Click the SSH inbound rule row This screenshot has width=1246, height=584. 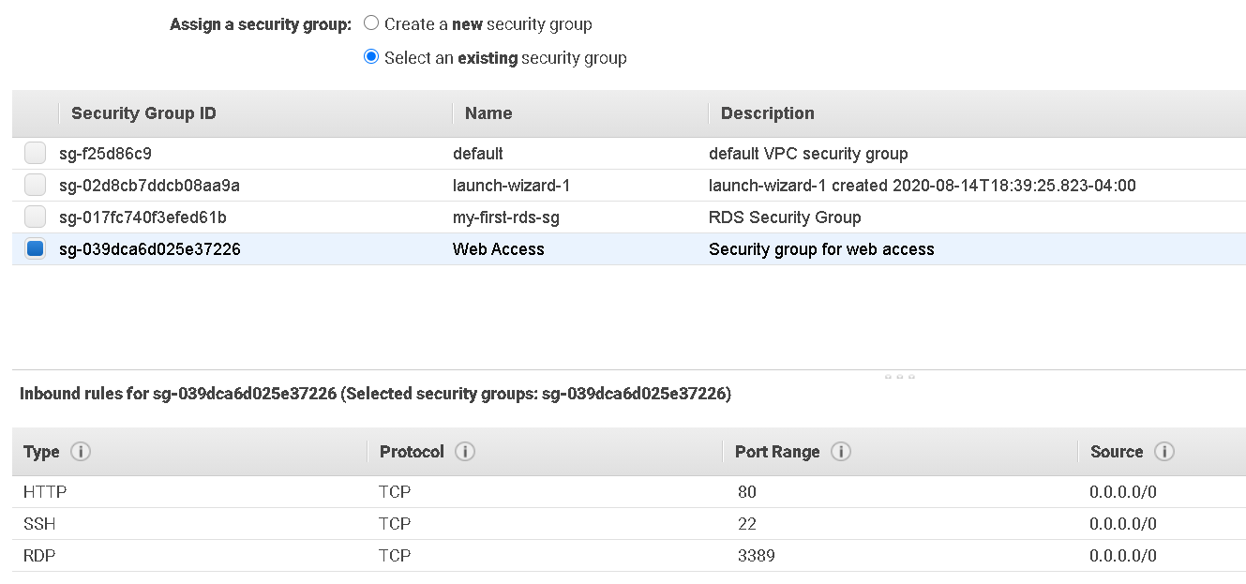point(375,523)
